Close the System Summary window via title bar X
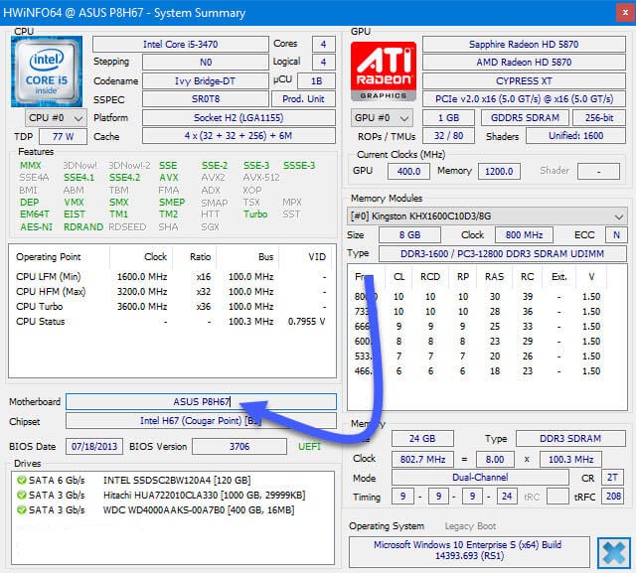Viewport: 636px width, 573px height. 625,13
